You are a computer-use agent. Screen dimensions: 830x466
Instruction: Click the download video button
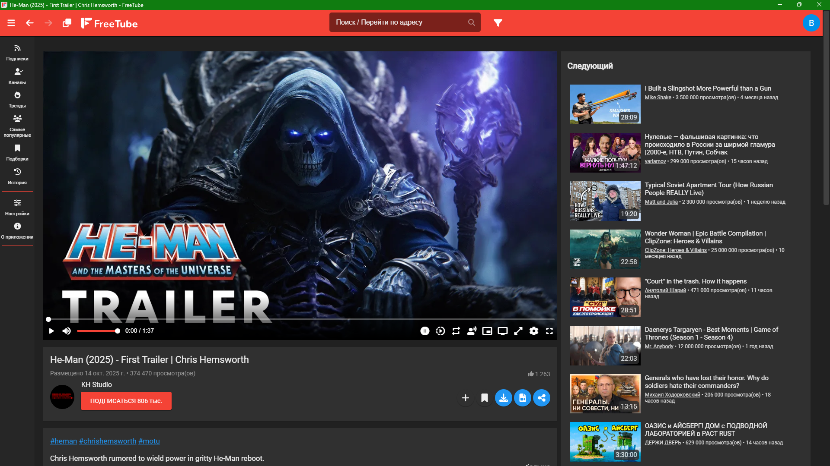pyautogui.click(x=503, y=398)
